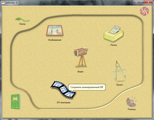This screenshot has height=120, width=154.
Task: Select the framed picture image icon
Action: (x=54, y=31)
